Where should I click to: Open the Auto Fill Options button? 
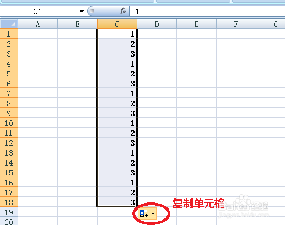pyautogui.click(x=147, y=213)
